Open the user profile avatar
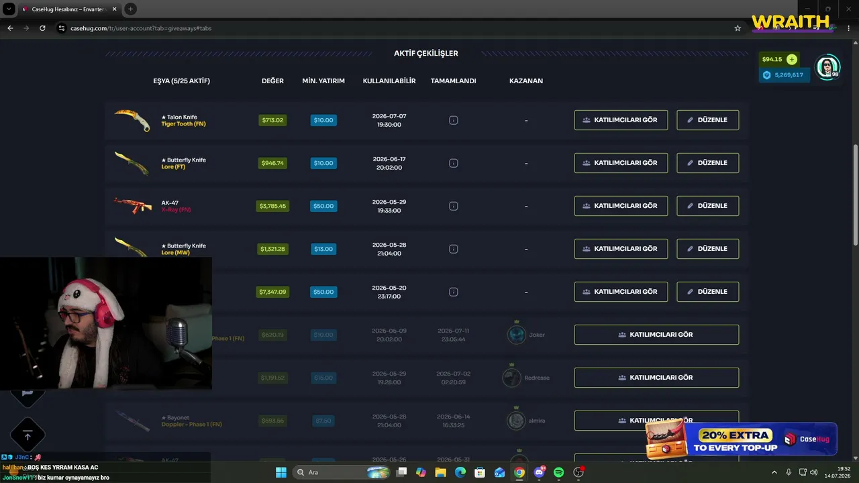 click(x=827, y=67)
